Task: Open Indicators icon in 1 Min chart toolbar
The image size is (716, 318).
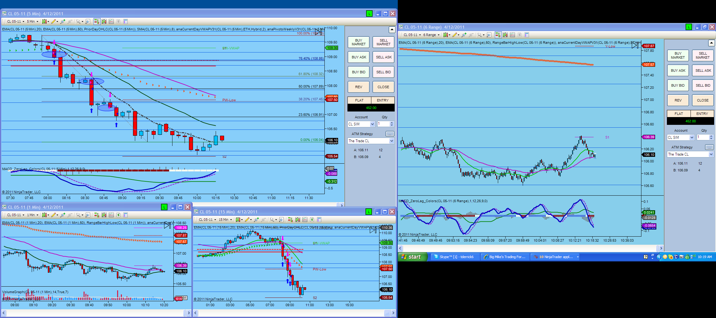Action: tap(111, 215)
